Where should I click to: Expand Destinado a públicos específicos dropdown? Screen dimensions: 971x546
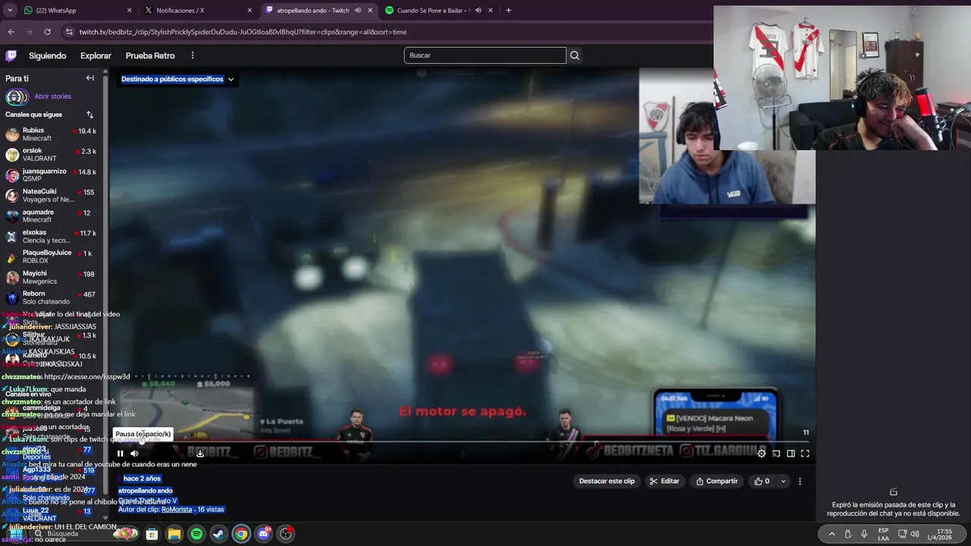pyautogui.click(x=178, y=79)
